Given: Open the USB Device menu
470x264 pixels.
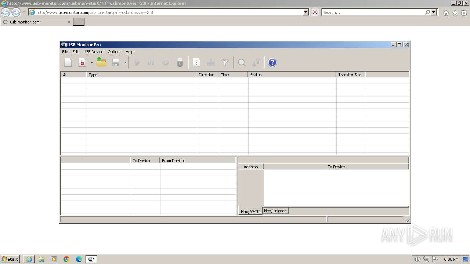Looking at the screenshot, I should [x=93, y=52].
